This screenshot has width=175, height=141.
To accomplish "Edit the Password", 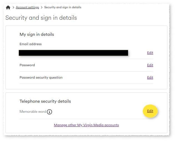I will coord(150,65).
